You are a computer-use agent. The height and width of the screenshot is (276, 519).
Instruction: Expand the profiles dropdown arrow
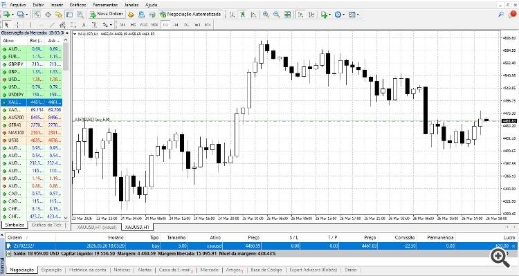click(x=27, y=15)
